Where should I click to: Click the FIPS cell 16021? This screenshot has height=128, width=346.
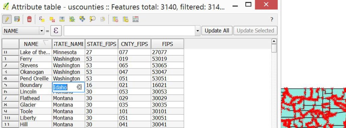[168, 85]
